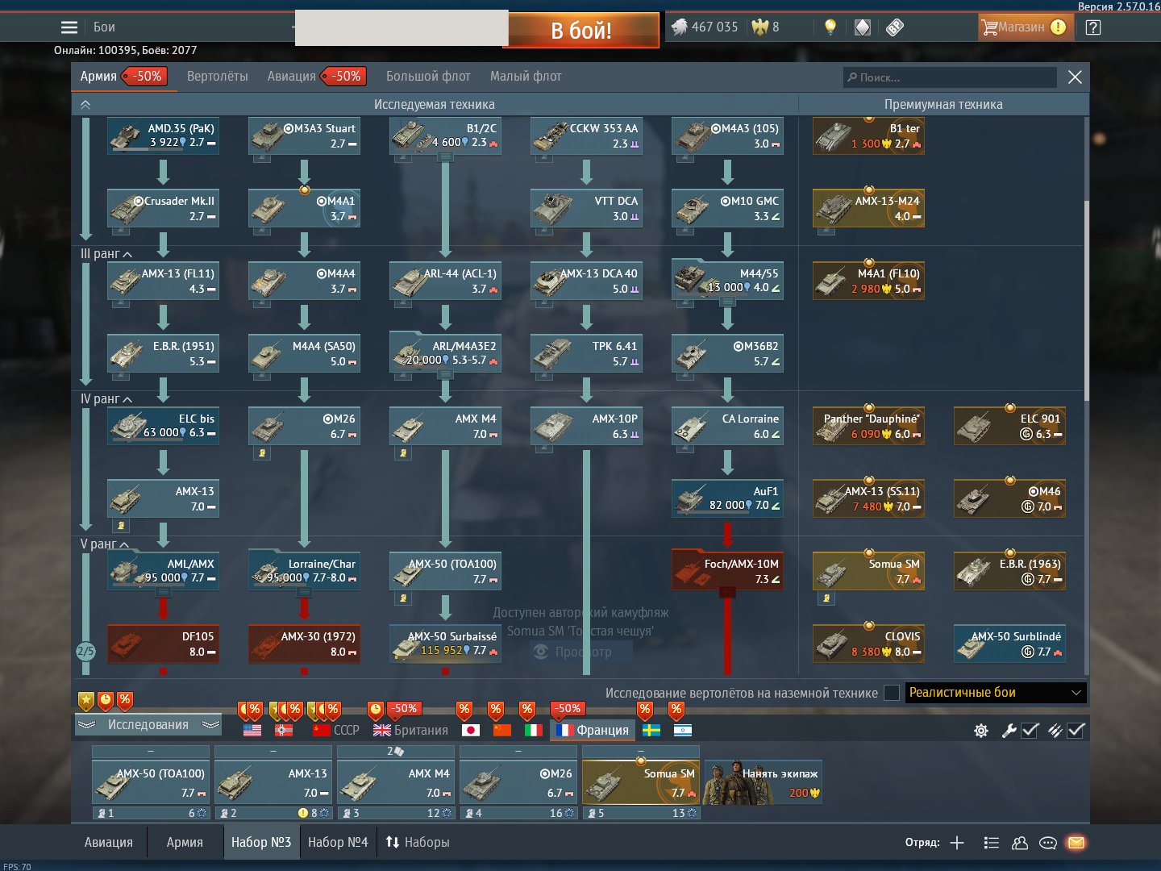Click double chevron left of Исследуемая техника
The image size is (1161, 871).
pyautogui.click(x=85, y=105)
